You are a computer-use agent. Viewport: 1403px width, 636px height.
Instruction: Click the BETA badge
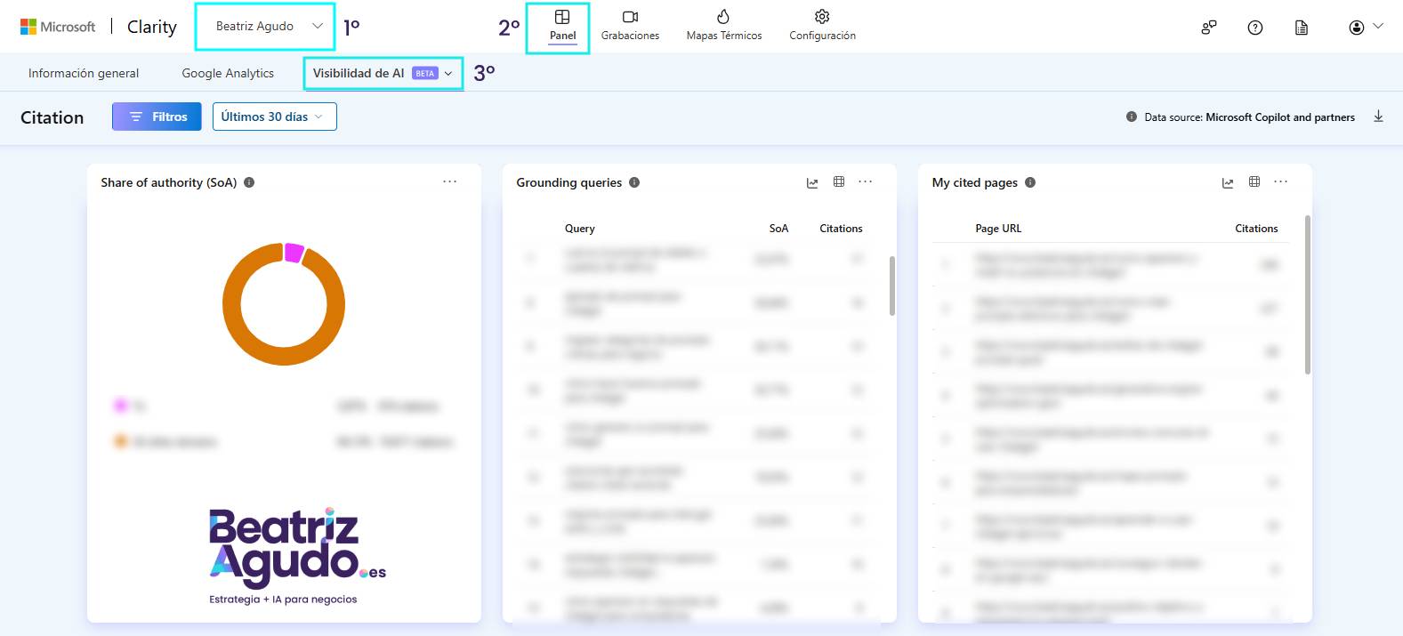click(425, 73)
